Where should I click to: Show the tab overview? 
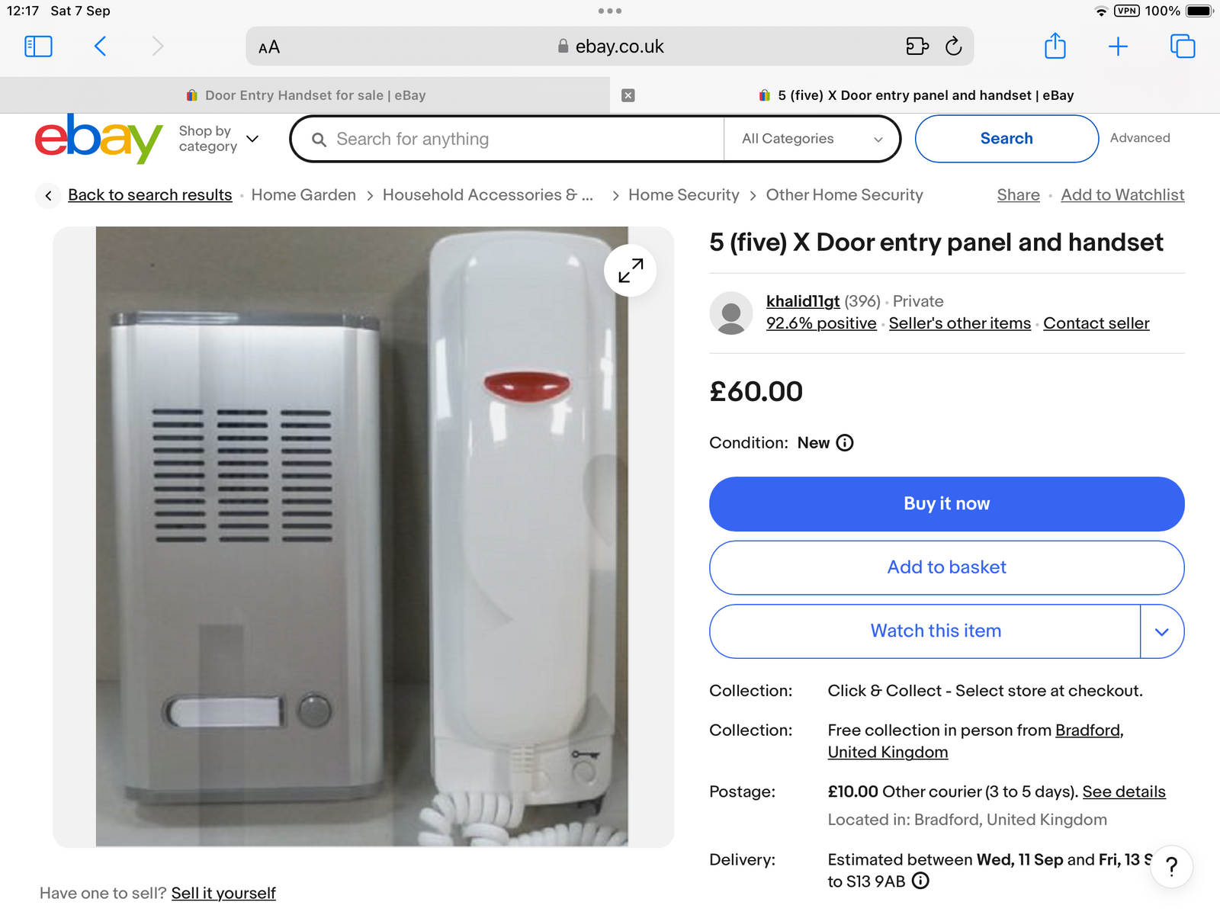tap(1182, 47)
